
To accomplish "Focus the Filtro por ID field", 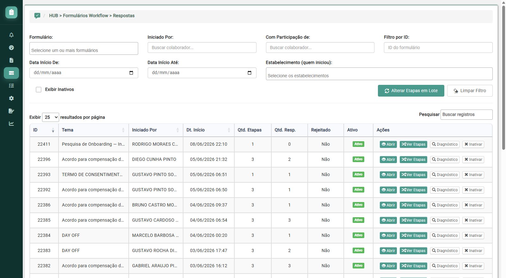I will [438, 47].
